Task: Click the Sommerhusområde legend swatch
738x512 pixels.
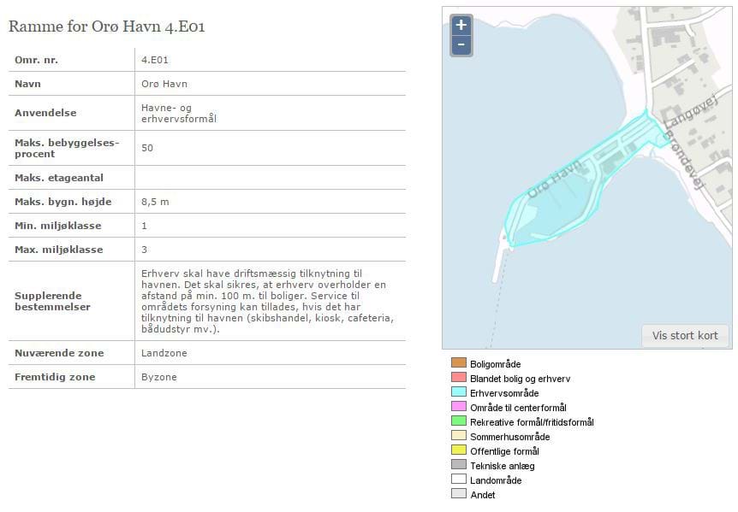Action: 458,437
